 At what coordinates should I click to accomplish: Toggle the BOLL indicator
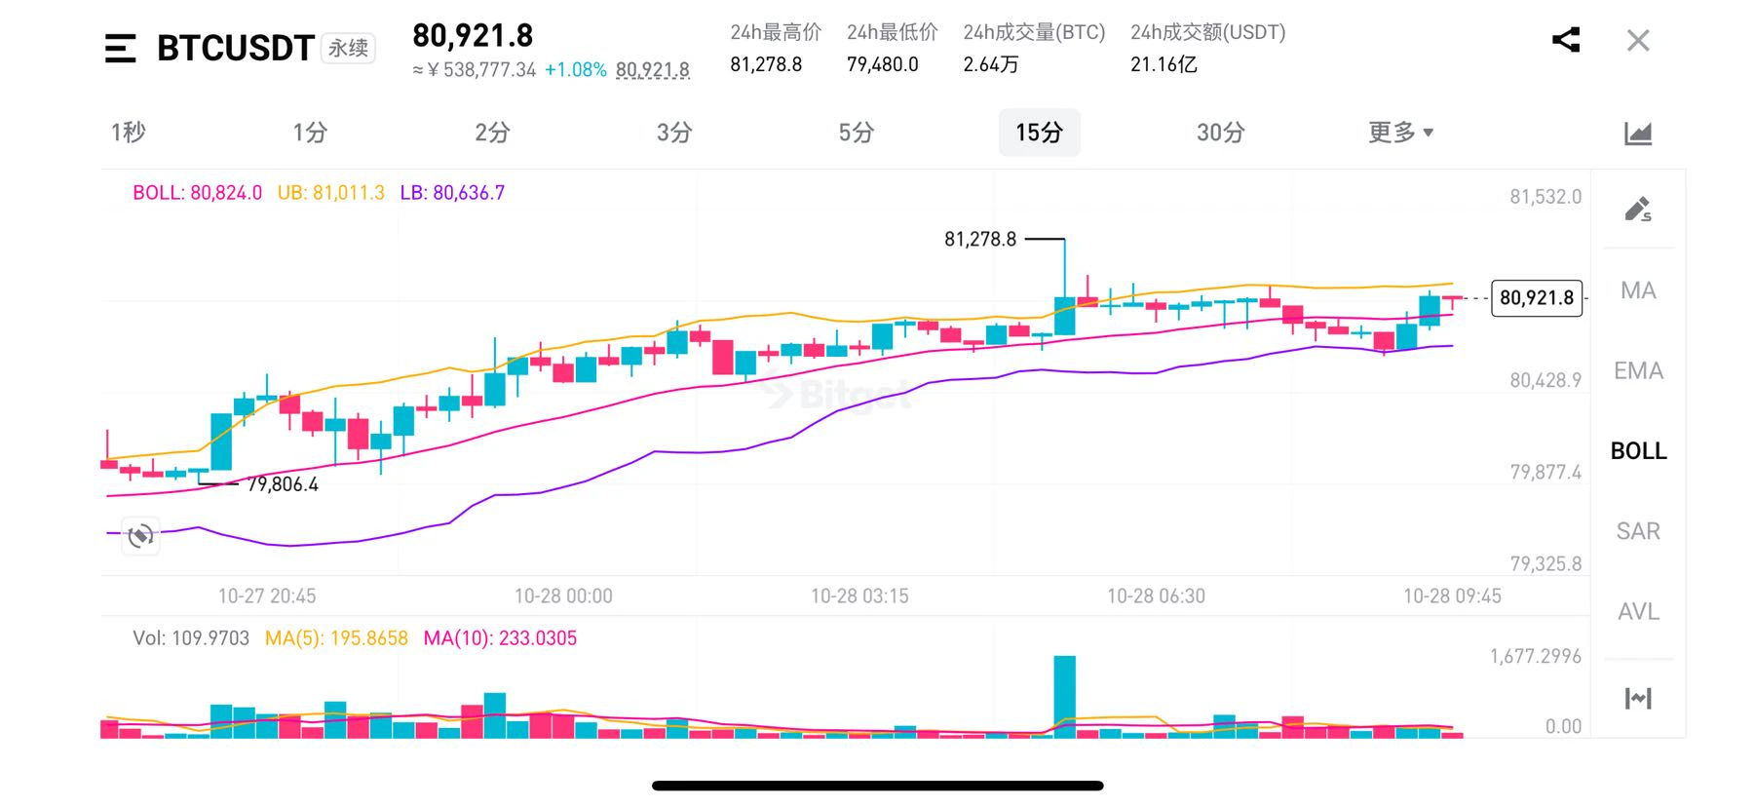[1638, 450]
